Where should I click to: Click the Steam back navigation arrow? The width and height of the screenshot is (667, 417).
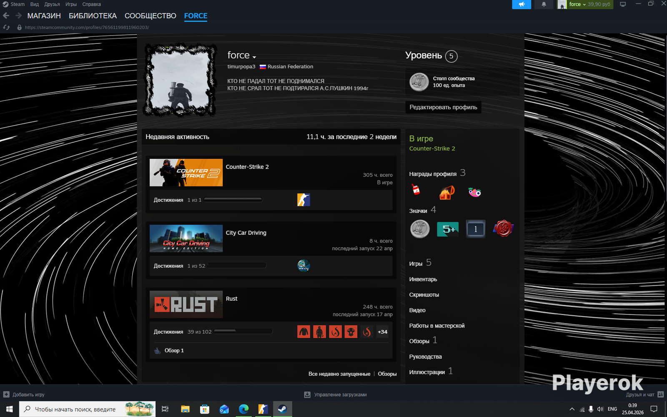pos(6,16)
